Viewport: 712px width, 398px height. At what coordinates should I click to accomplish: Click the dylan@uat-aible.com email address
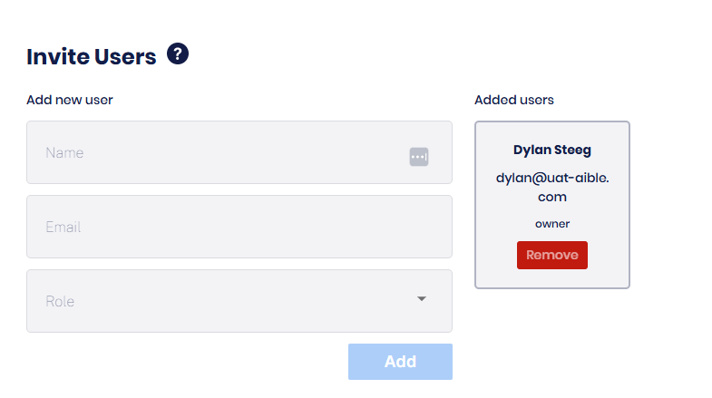551,187
